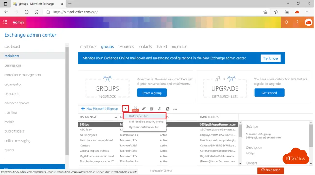The image size is (315, 175).
Task: Click New Microsoft 365 group button
Action: tap(100, 109)
